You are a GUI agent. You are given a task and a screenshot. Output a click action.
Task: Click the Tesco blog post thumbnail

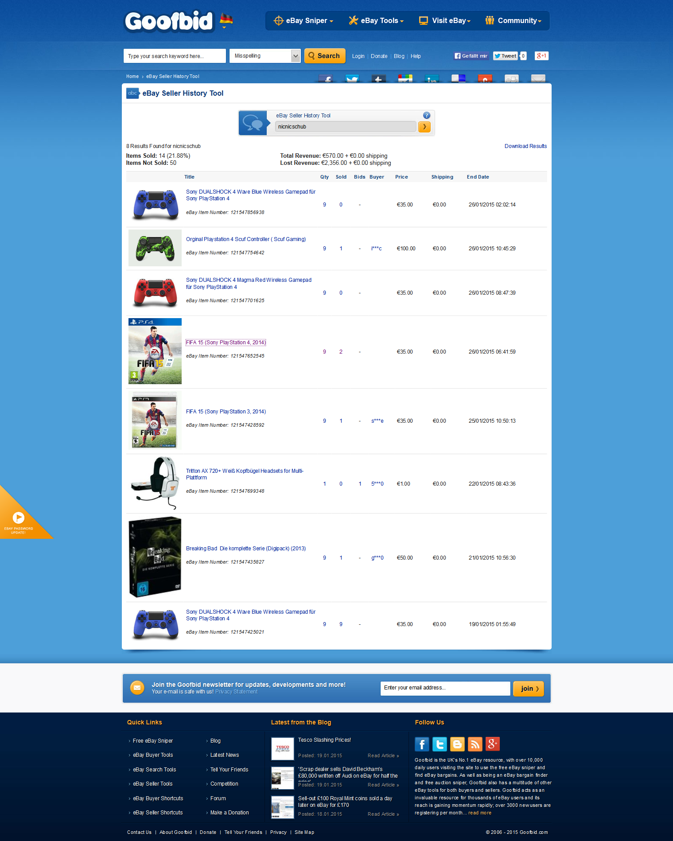point(282,749)
